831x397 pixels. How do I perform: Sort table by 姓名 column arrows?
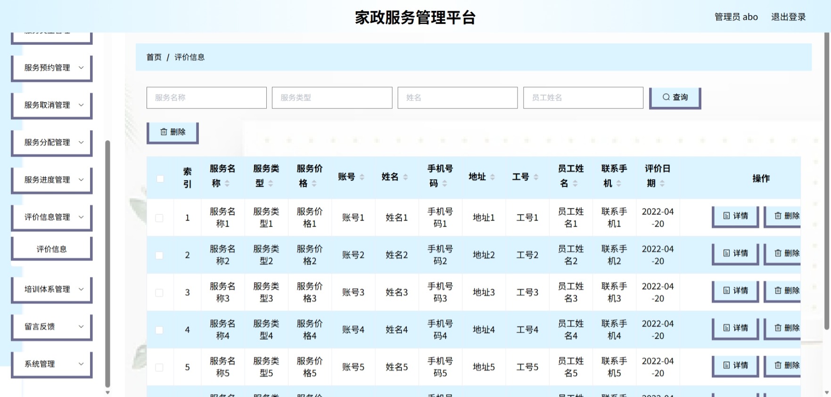(405, 177)
